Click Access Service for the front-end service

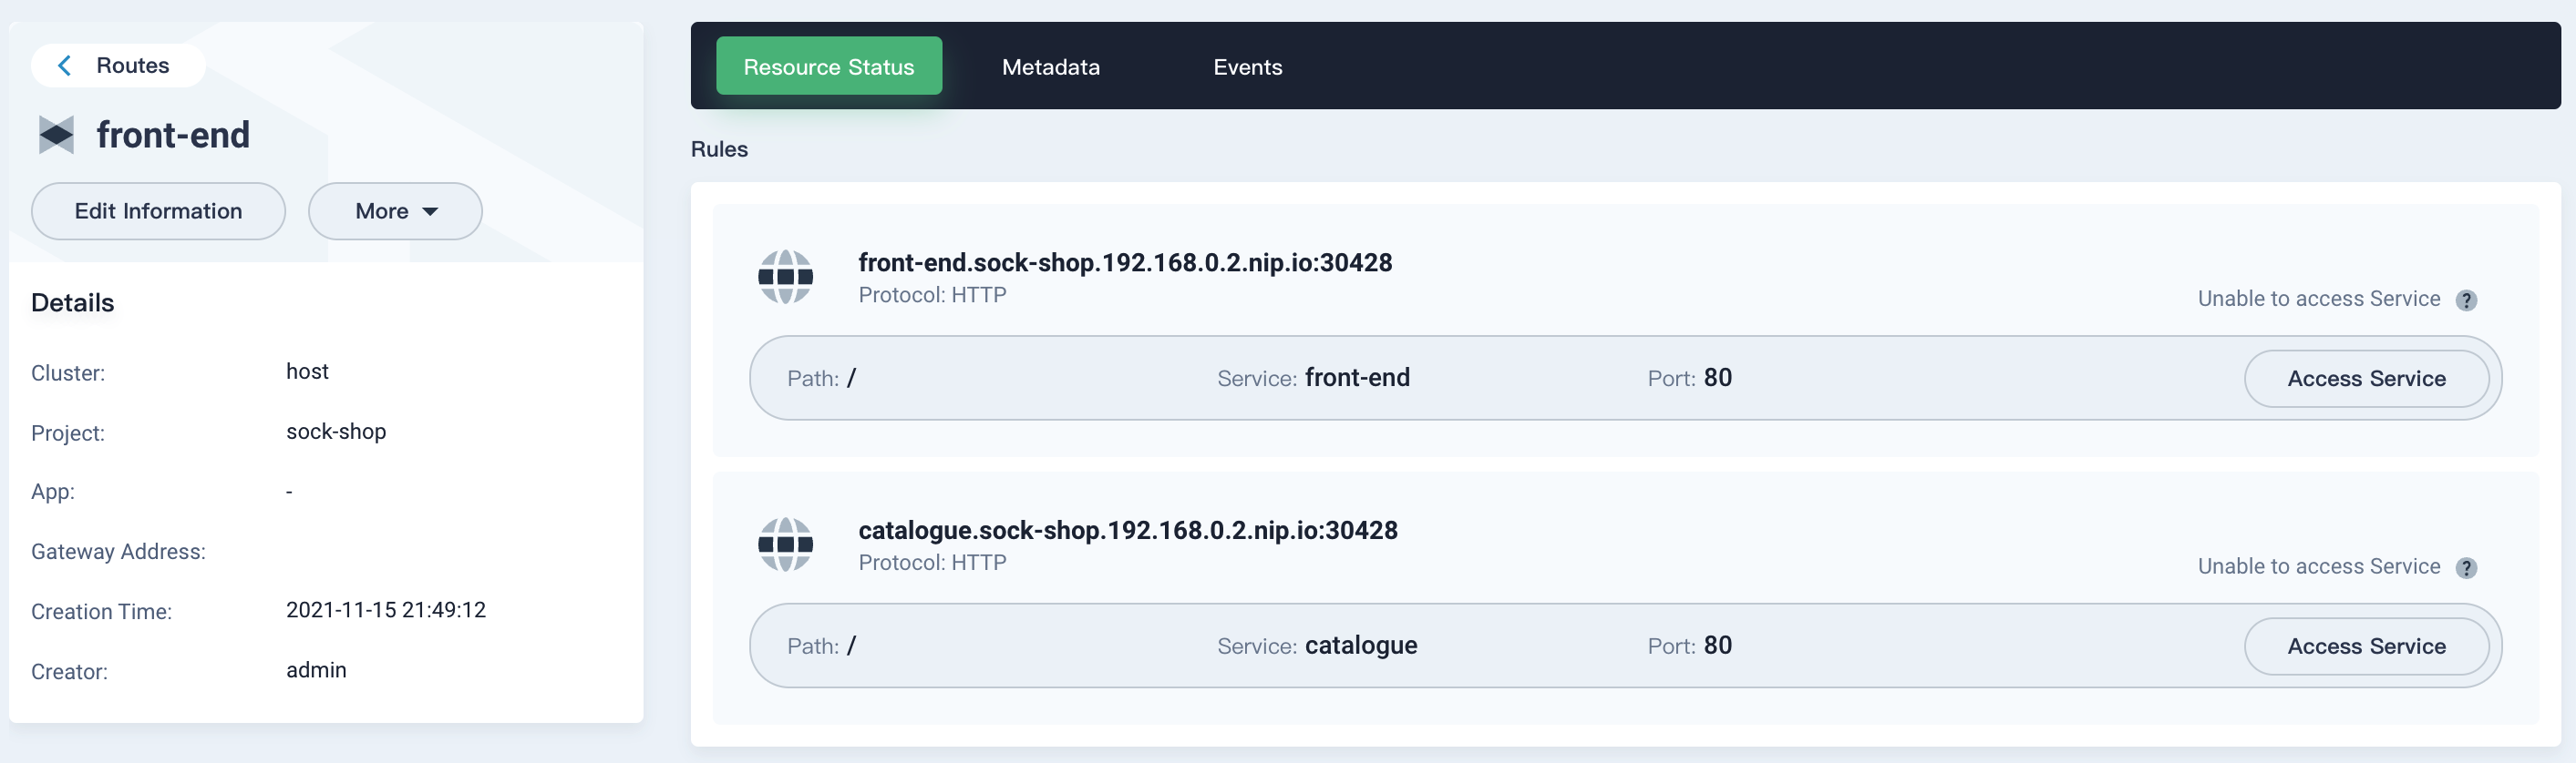pos(2365,380)
